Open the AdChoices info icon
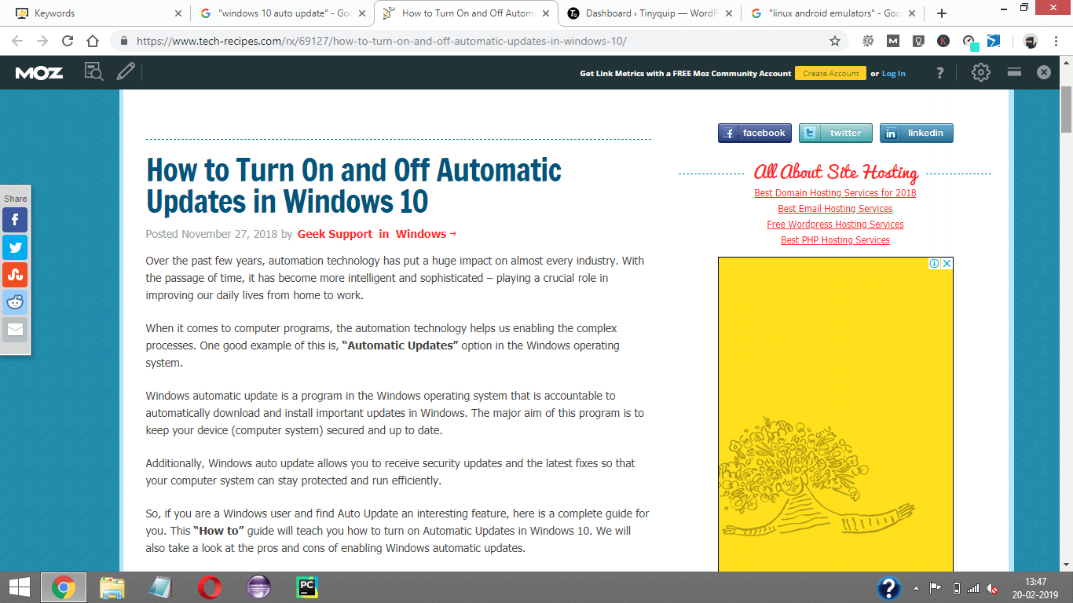The width and height of the screenshot is (1073, 603). click(x=935, y=264)
